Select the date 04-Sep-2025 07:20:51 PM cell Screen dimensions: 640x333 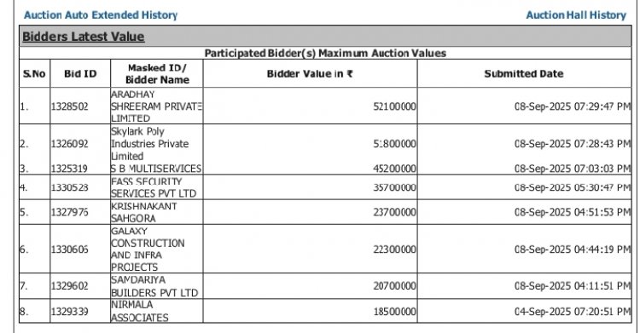pos(524,311)
